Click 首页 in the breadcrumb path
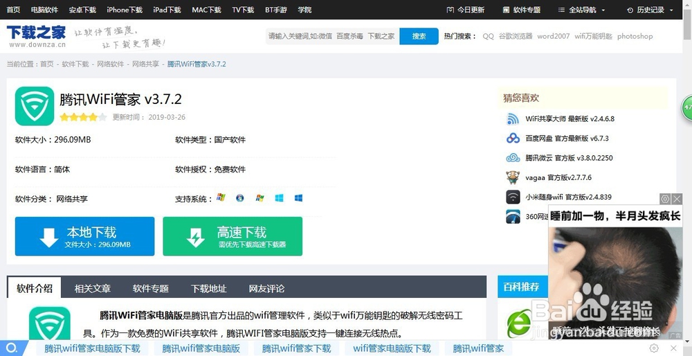 tap(47, 64)
